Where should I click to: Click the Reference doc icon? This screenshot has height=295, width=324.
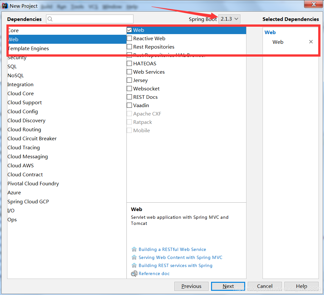[134, 273]
